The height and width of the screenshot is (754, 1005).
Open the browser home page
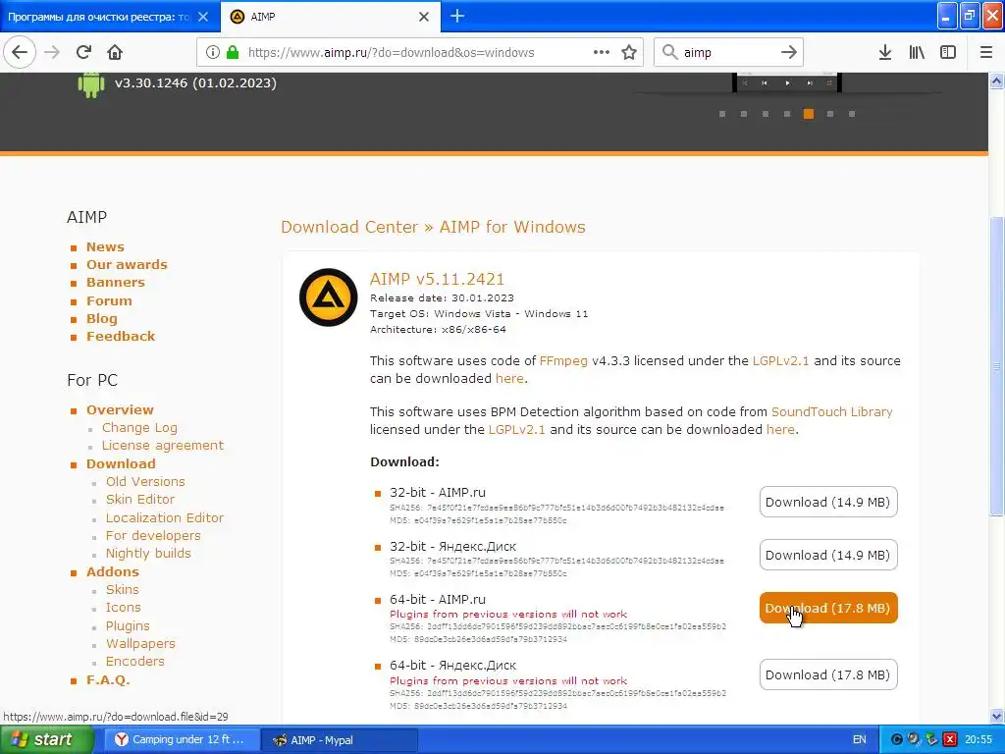115,53
